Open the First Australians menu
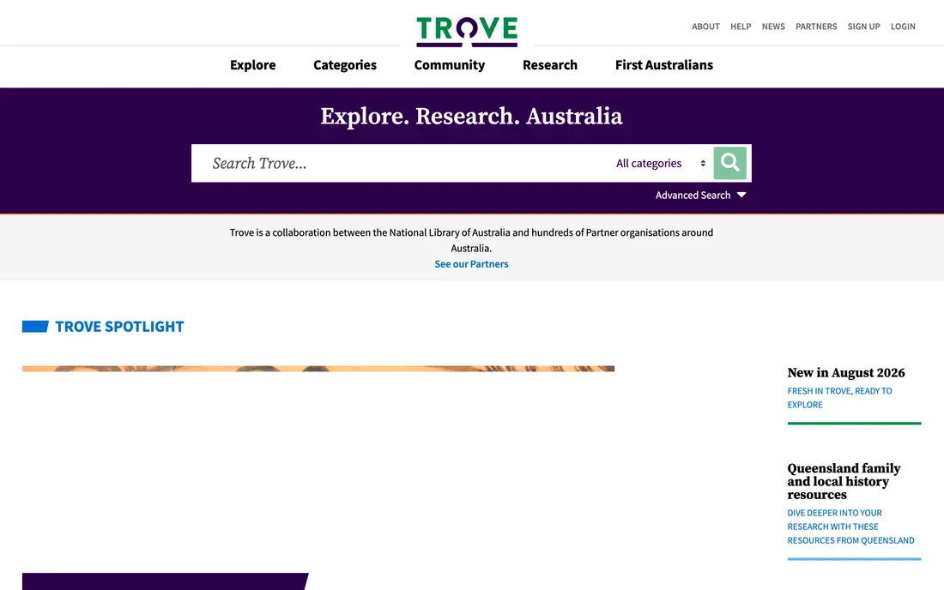 (664, 65)
